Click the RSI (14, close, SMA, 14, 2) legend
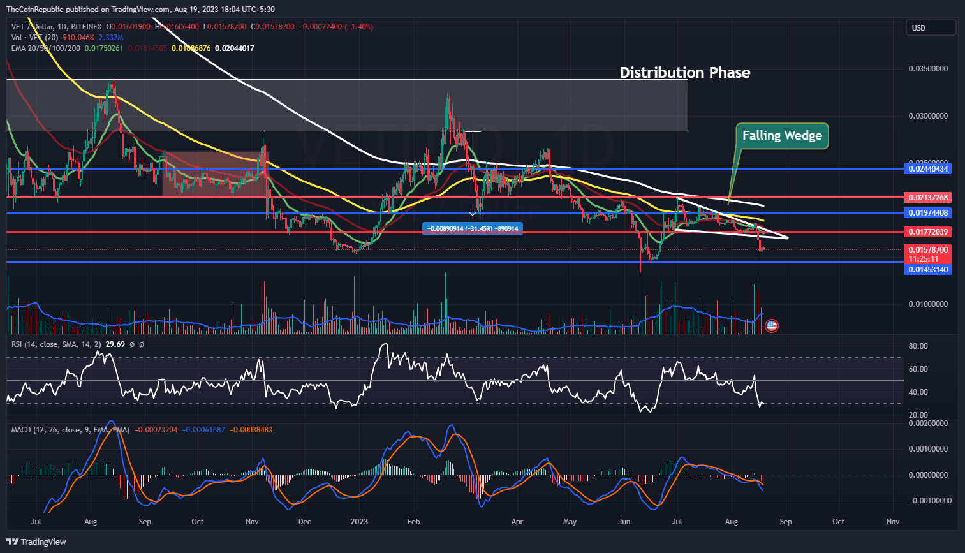Image resolution: width=965 pixels, height=553 pixels. click(56, 344)
